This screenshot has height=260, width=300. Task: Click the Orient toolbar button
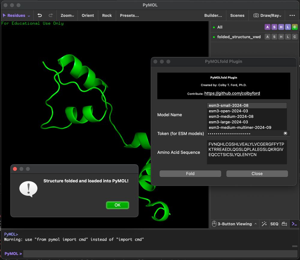(x=88, y=16)
